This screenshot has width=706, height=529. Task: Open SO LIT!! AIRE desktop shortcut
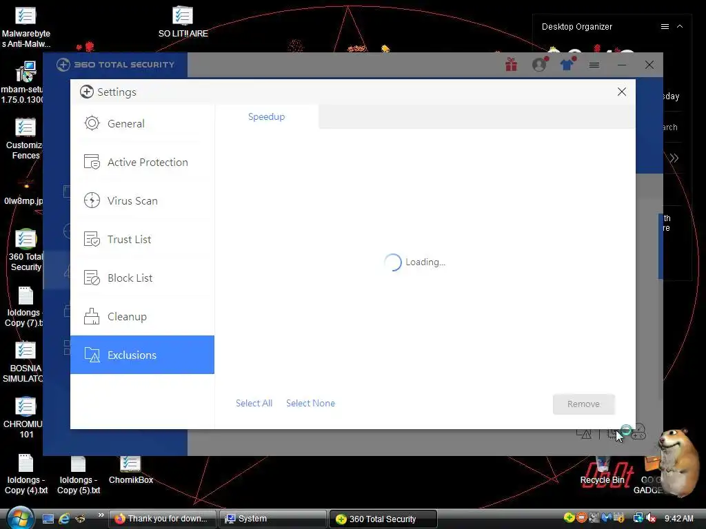click(183, 21)
